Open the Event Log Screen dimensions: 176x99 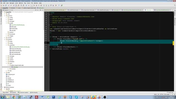pyautogui.click(x=170, y=92)
